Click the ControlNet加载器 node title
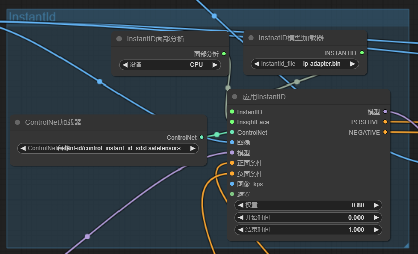 point(53,122)
